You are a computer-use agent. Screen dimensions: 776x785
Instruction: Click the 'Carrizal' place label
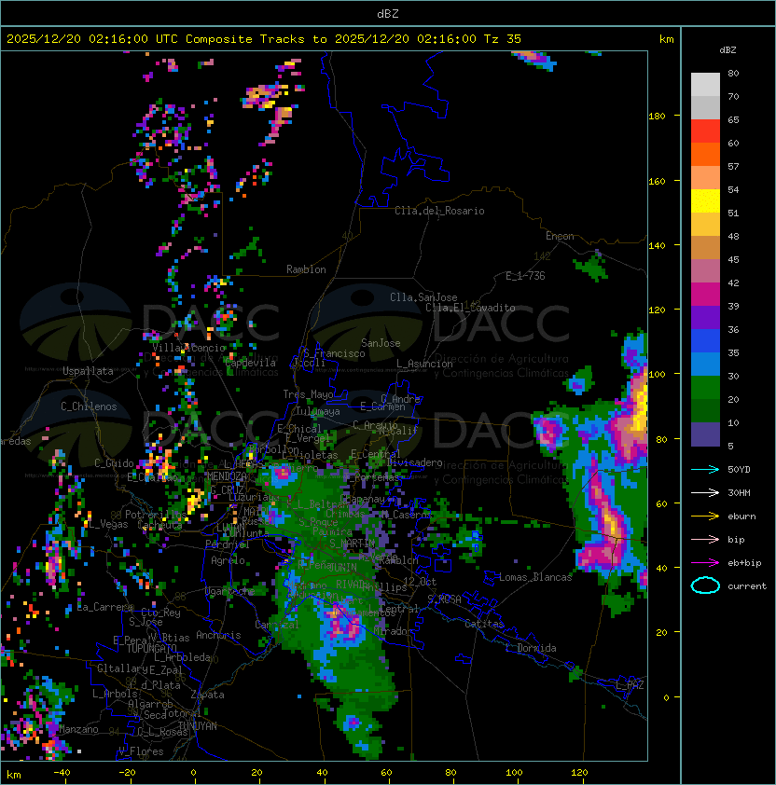[277, 625]
